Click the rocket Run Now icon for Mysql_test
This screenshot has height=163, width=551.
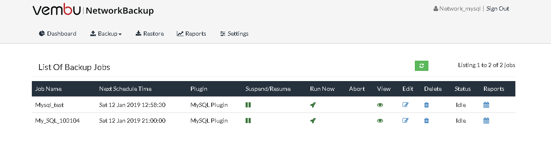click(x=313, y=105)
